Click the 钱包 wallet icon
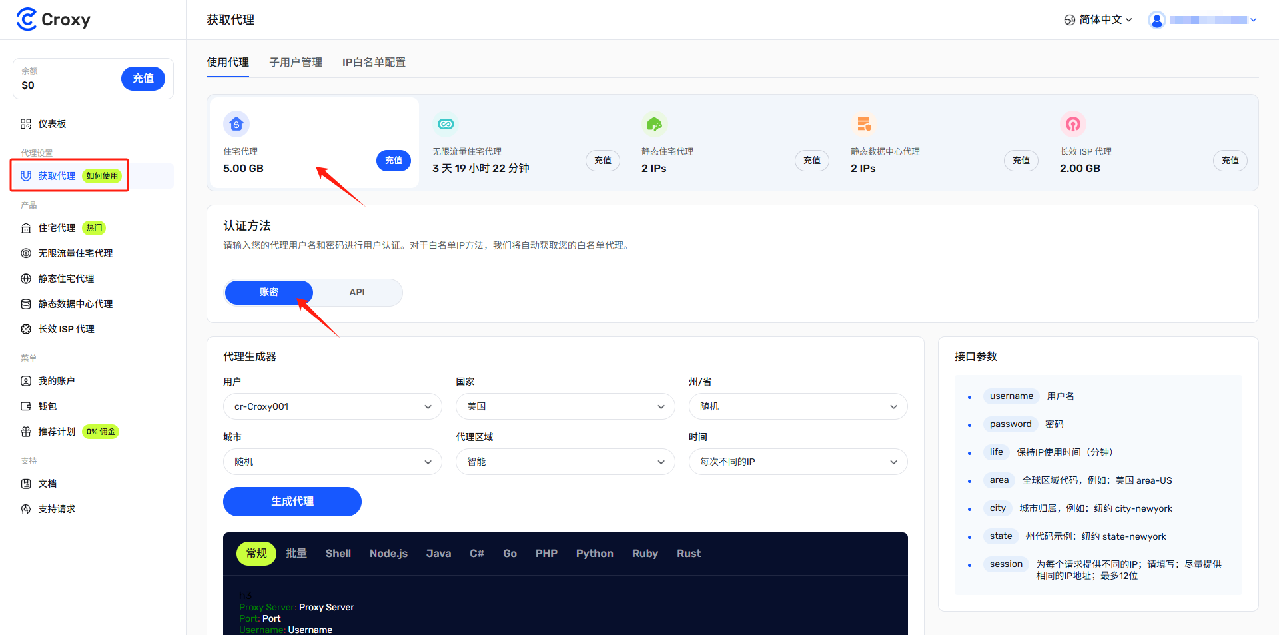Screen dimensions: 1279x635 [x=26, y=406]
